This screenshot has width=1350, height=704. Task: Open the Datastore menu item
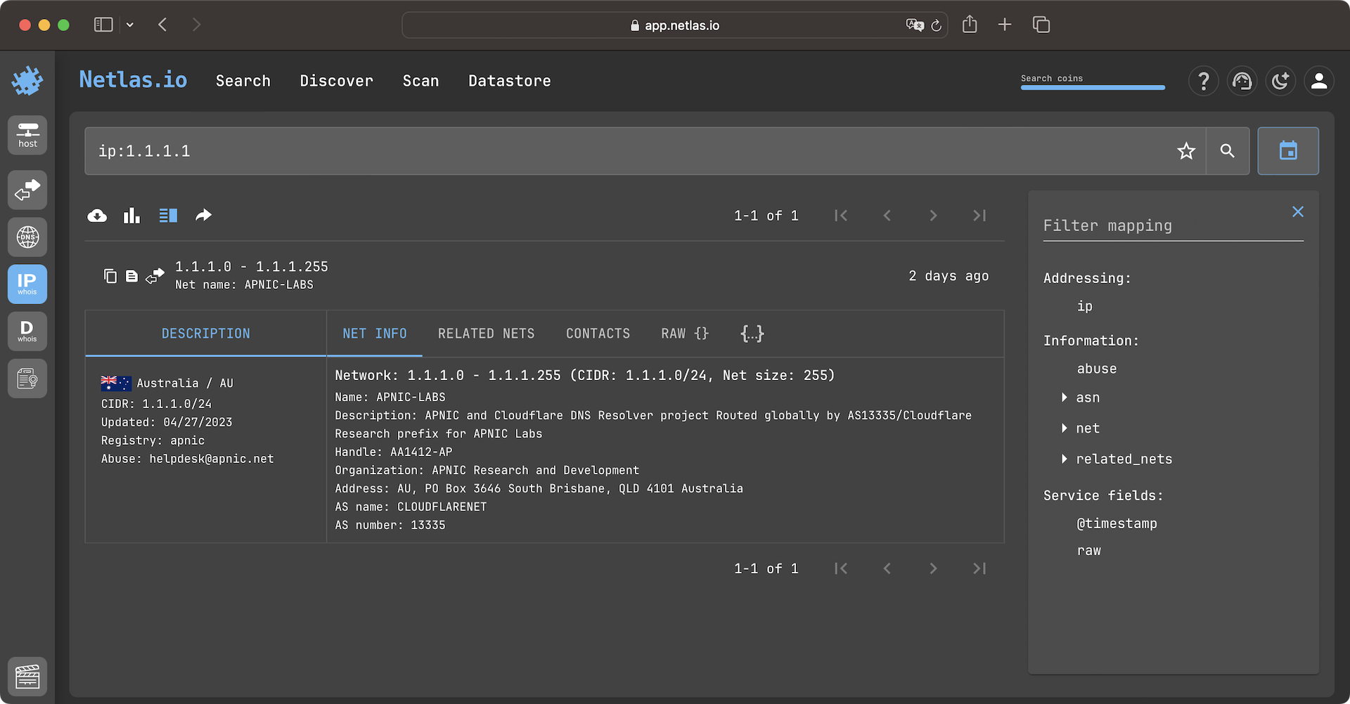(x=509, y=81)
